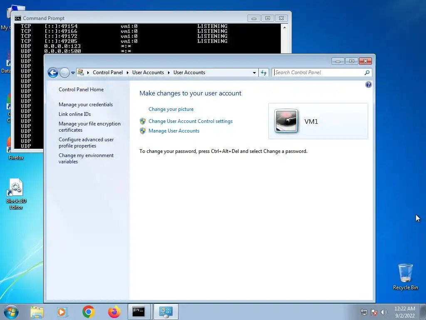Click the Back arrow in Control Panel
This screenshot has width=426, height=320.
tap(53, 72)
